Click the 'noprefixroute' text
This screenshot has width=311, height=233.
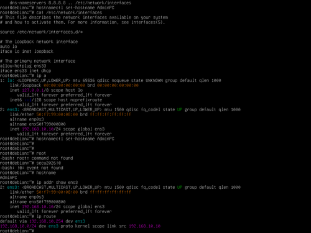pyautogui.click(x=86, y=100)
